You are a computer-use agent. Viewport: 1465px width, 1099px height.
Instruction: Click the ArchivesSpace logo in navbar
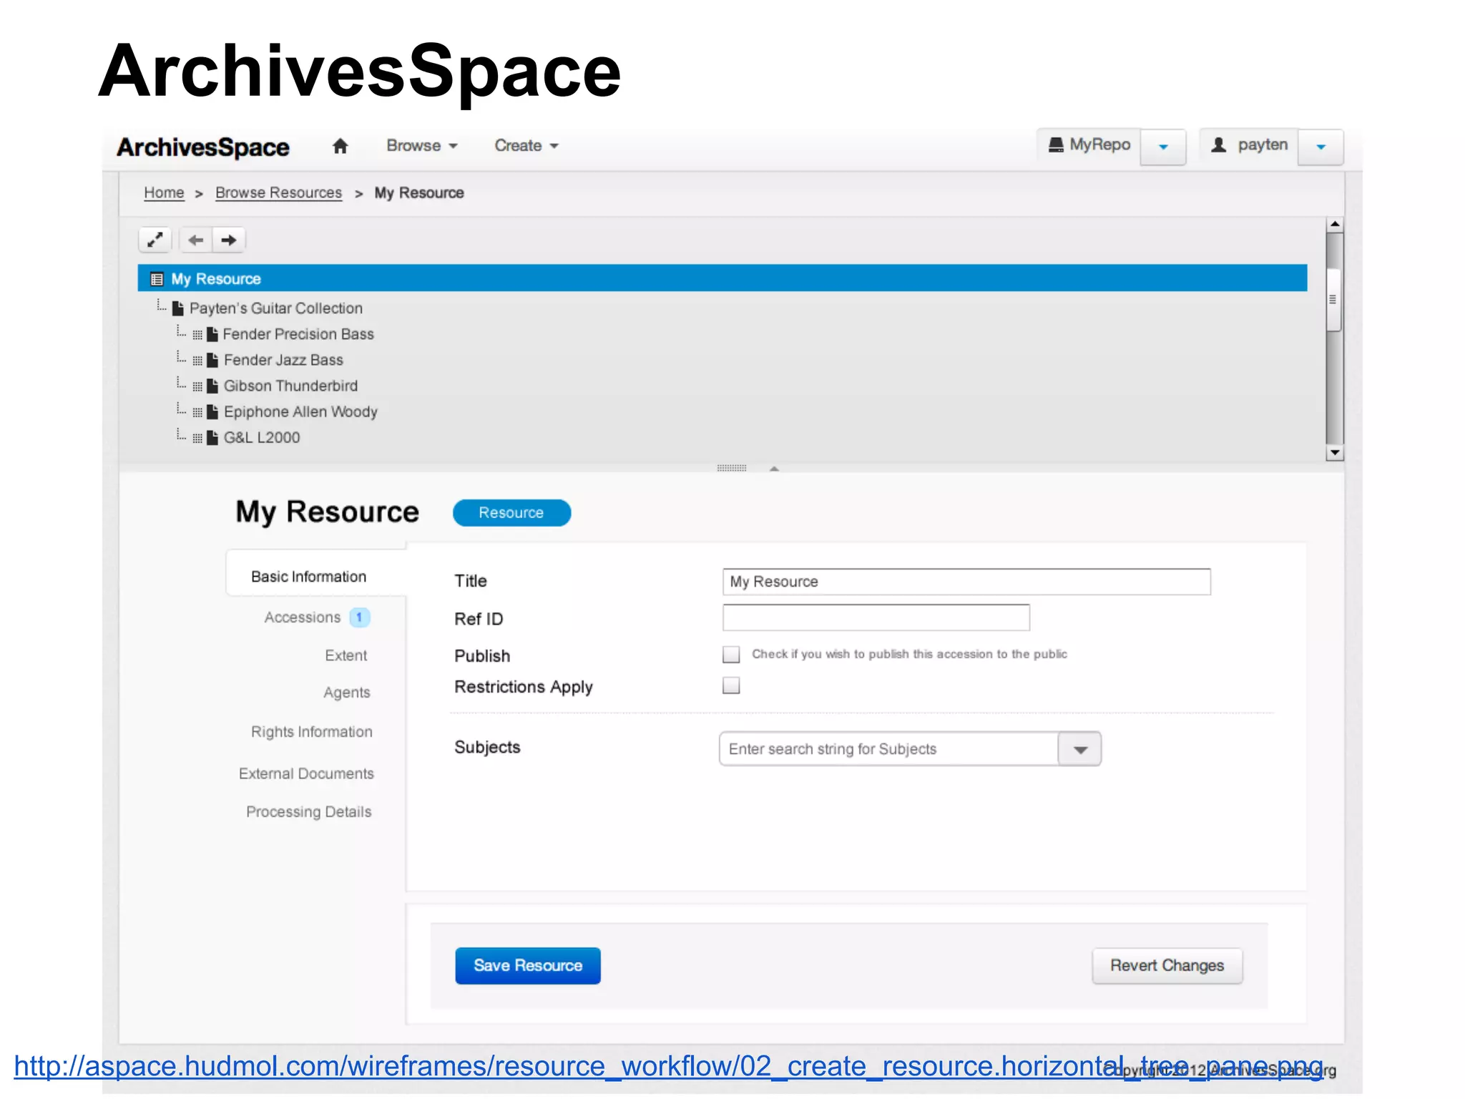click(203, 147)
